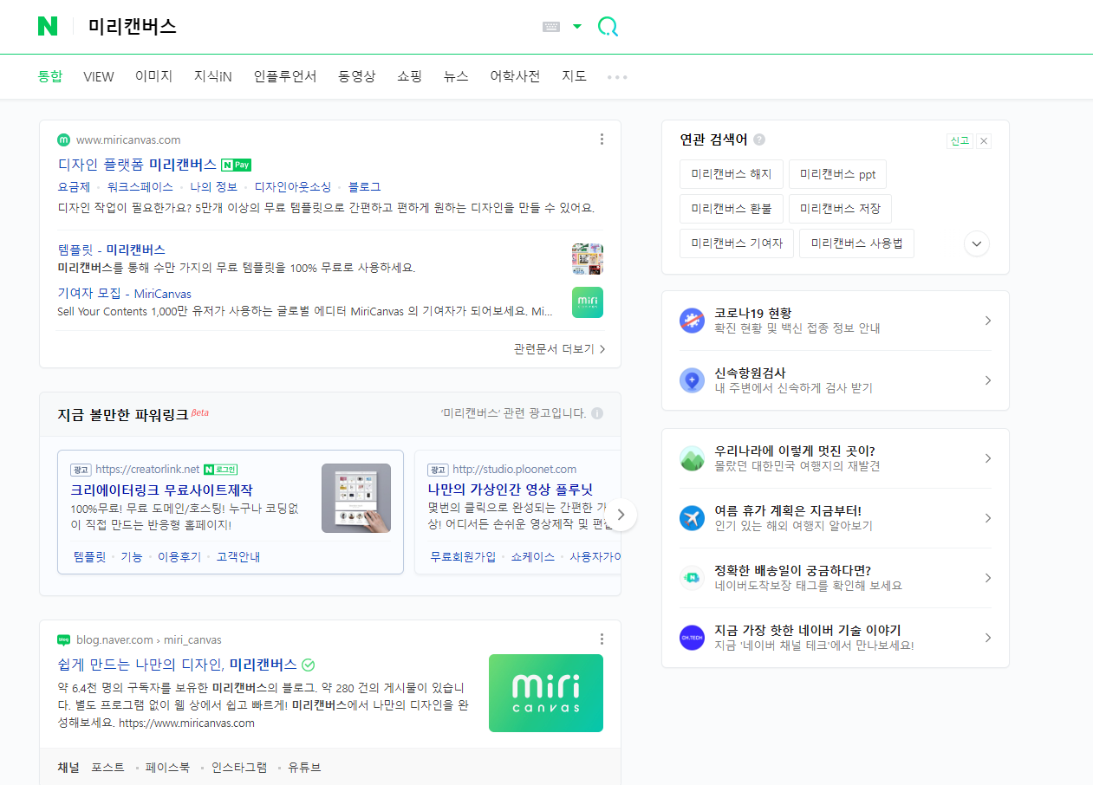Expand search autocomplete dropdown arrow
1093x785 pixels.
click(x=577, y=27)
